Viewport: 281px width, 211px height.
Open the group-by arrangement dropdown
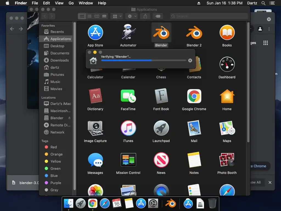click(x=117, y=16)
